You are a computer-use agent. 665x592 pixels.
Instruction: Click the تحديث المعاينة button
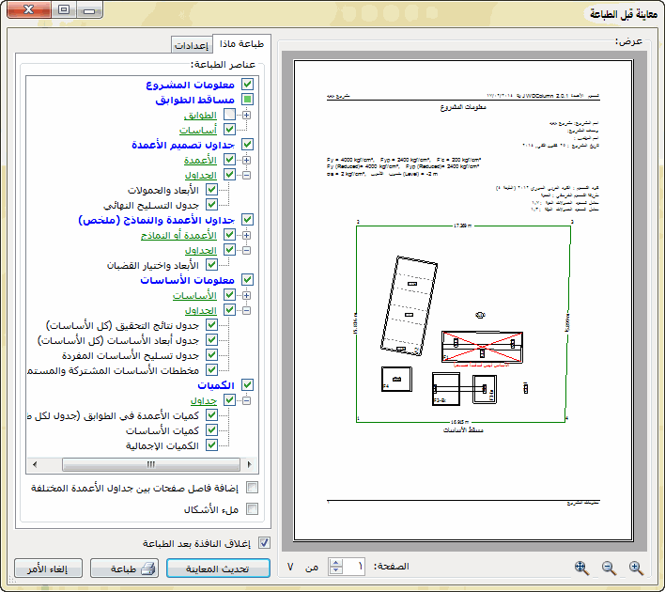click(x=218, y=569)
